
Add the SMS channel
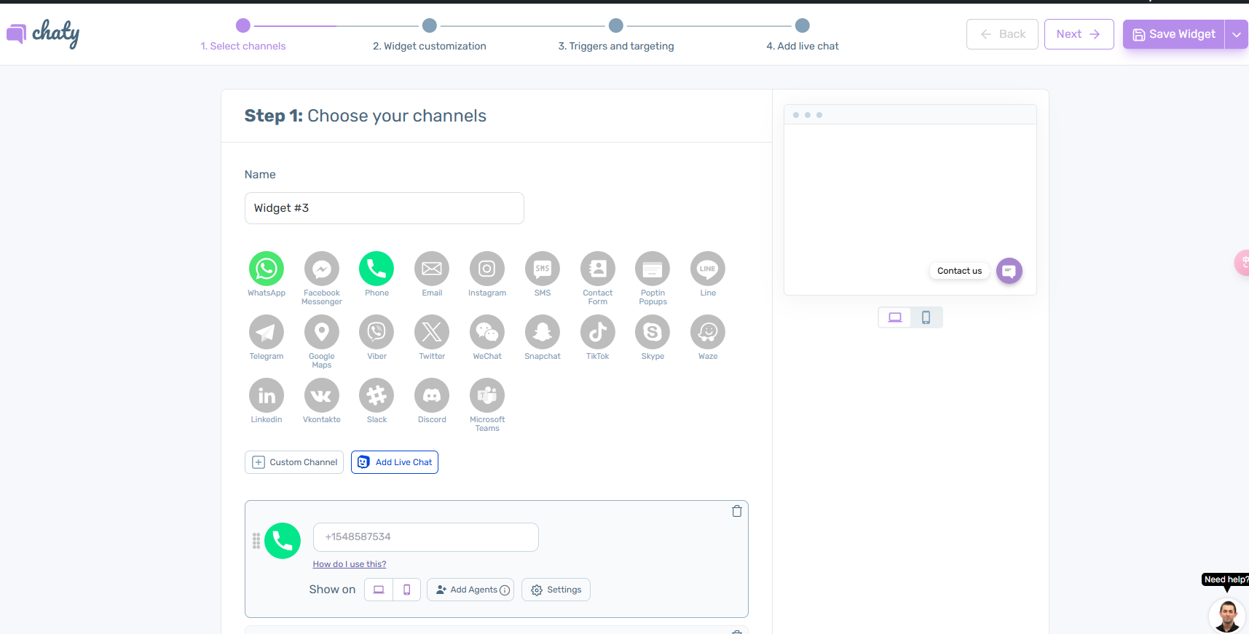(x=543, y=269)
